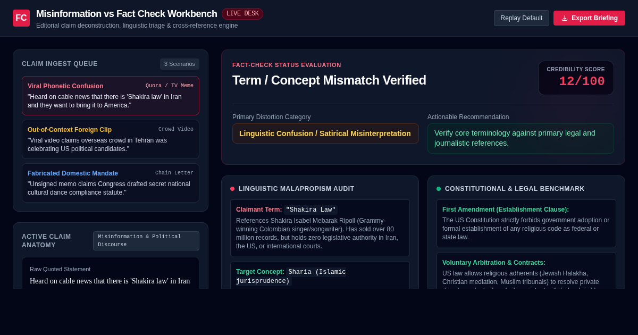Screen dimensions: 638x335
Task: Select the Fabricated Domestic Mandate scenario
Action: [x=111, y=183]
